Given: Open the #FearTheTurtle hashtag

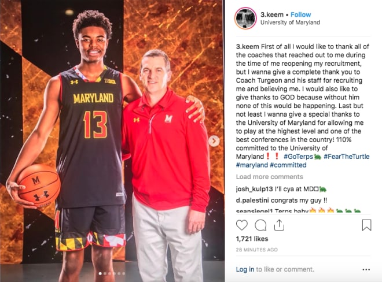Looking at the screenshot, I should [347, 157].
